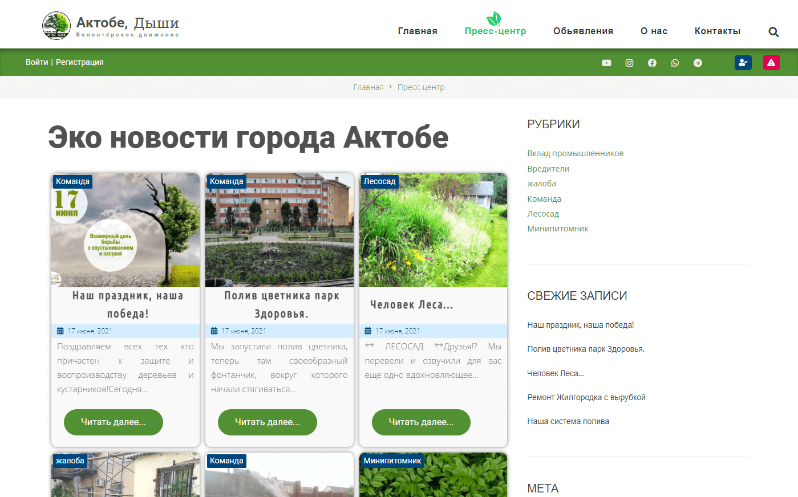Open article title Полив цветника парк Здоровья
The image size is (798, 497).
[x=282, y=305]
